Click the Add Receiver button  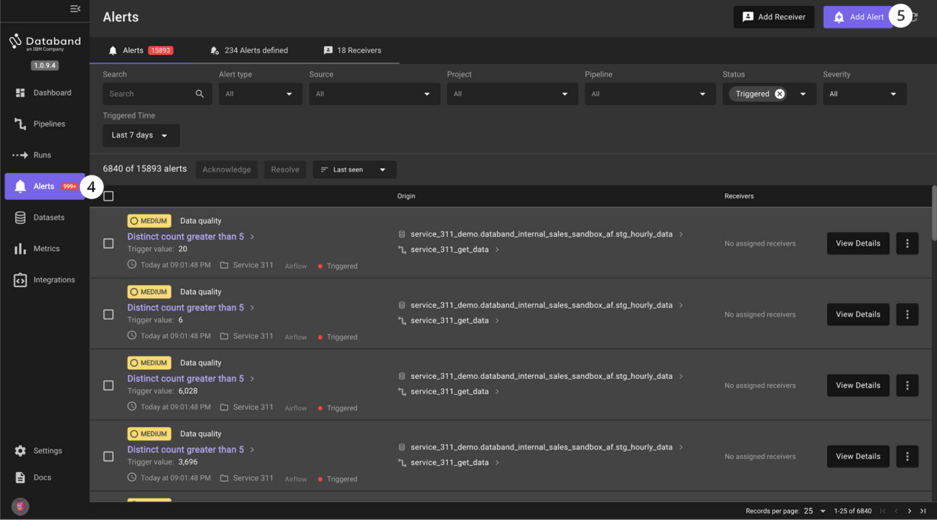coord(774,17)
